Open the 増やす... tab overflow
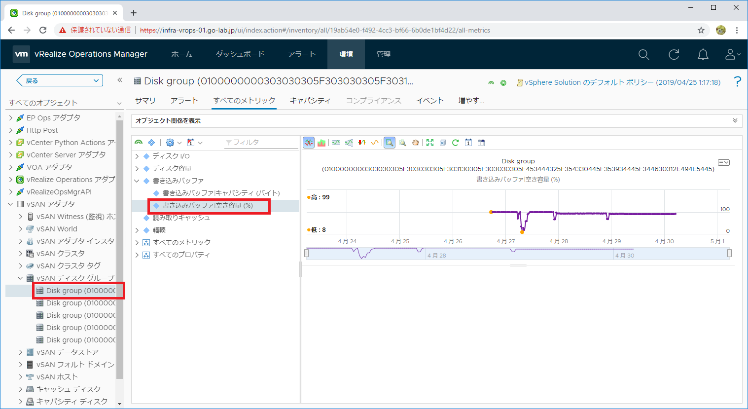748x409 pixels. tap(471, 101)
